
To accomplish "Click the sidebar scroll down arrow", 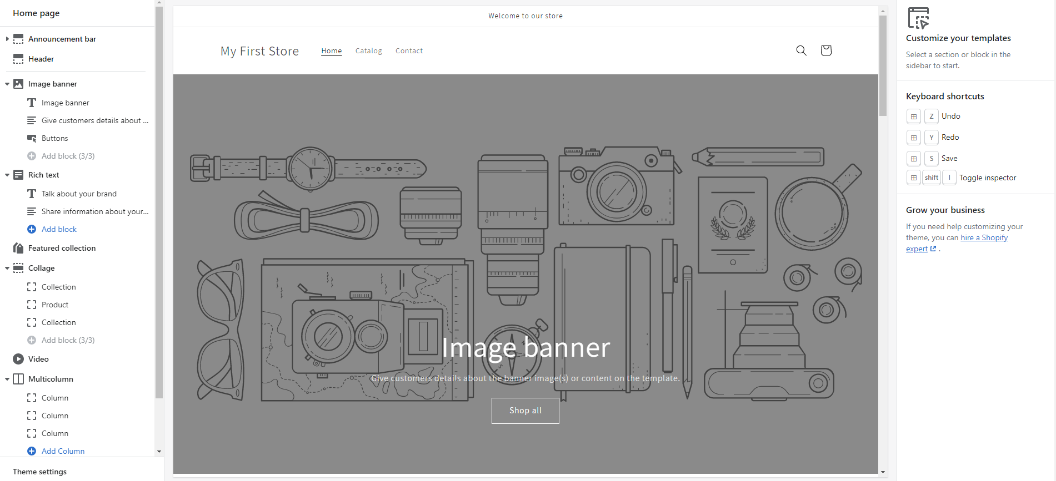I will click(x=159, y=452).
